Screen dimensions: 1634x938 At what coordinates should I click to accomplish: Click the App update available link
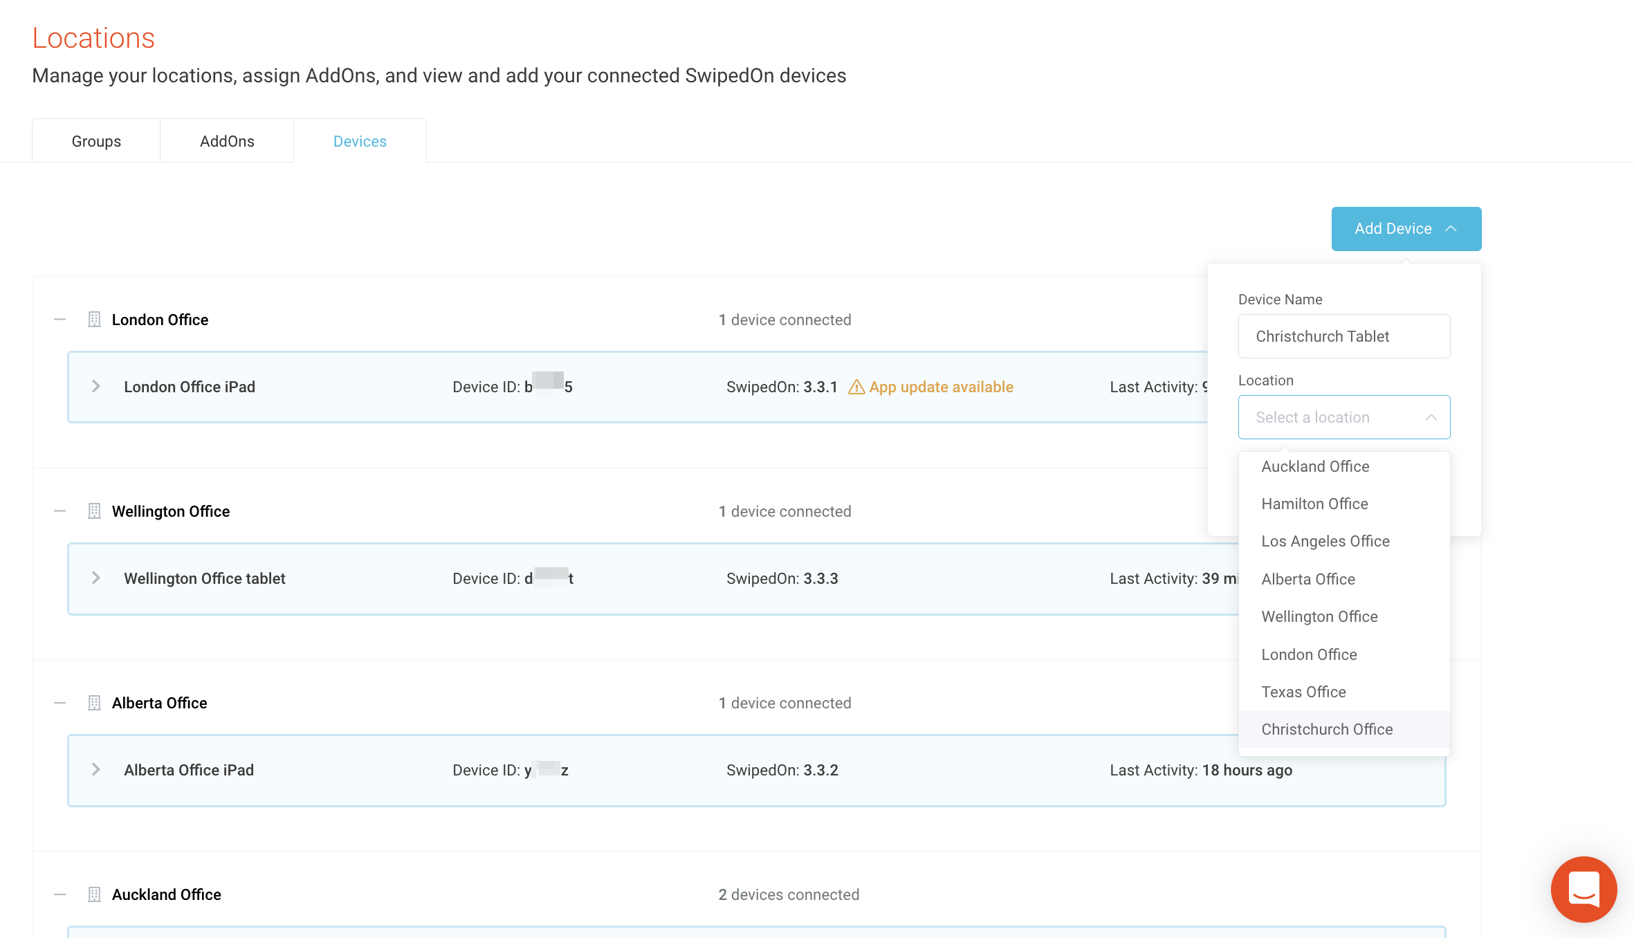tap(941, 387)
